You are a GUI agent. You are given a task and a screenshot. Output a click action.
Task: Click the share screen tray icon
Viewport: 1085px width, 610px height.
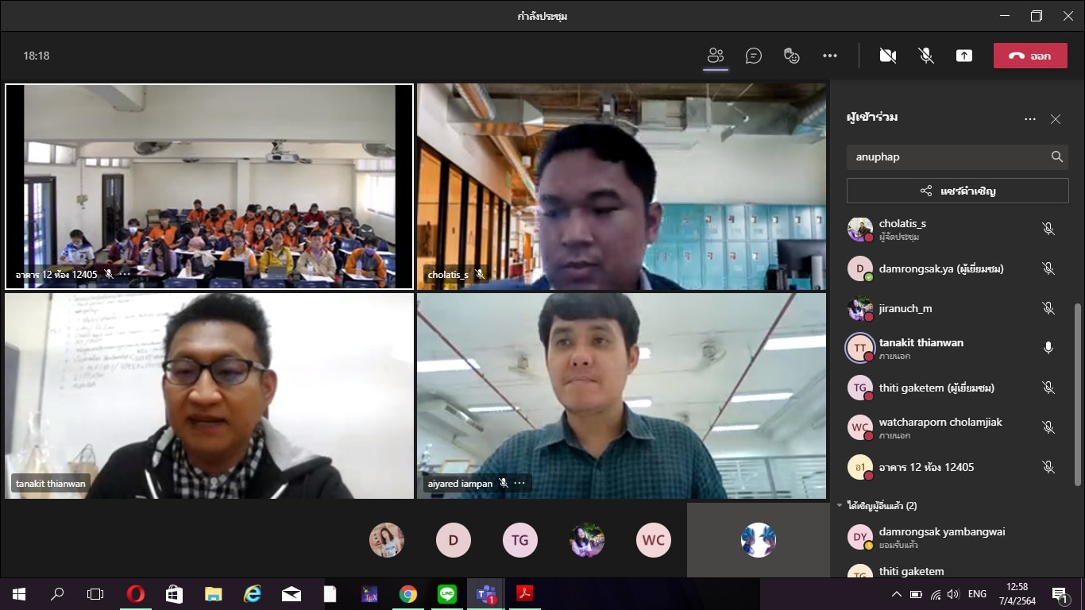point(963,56)
